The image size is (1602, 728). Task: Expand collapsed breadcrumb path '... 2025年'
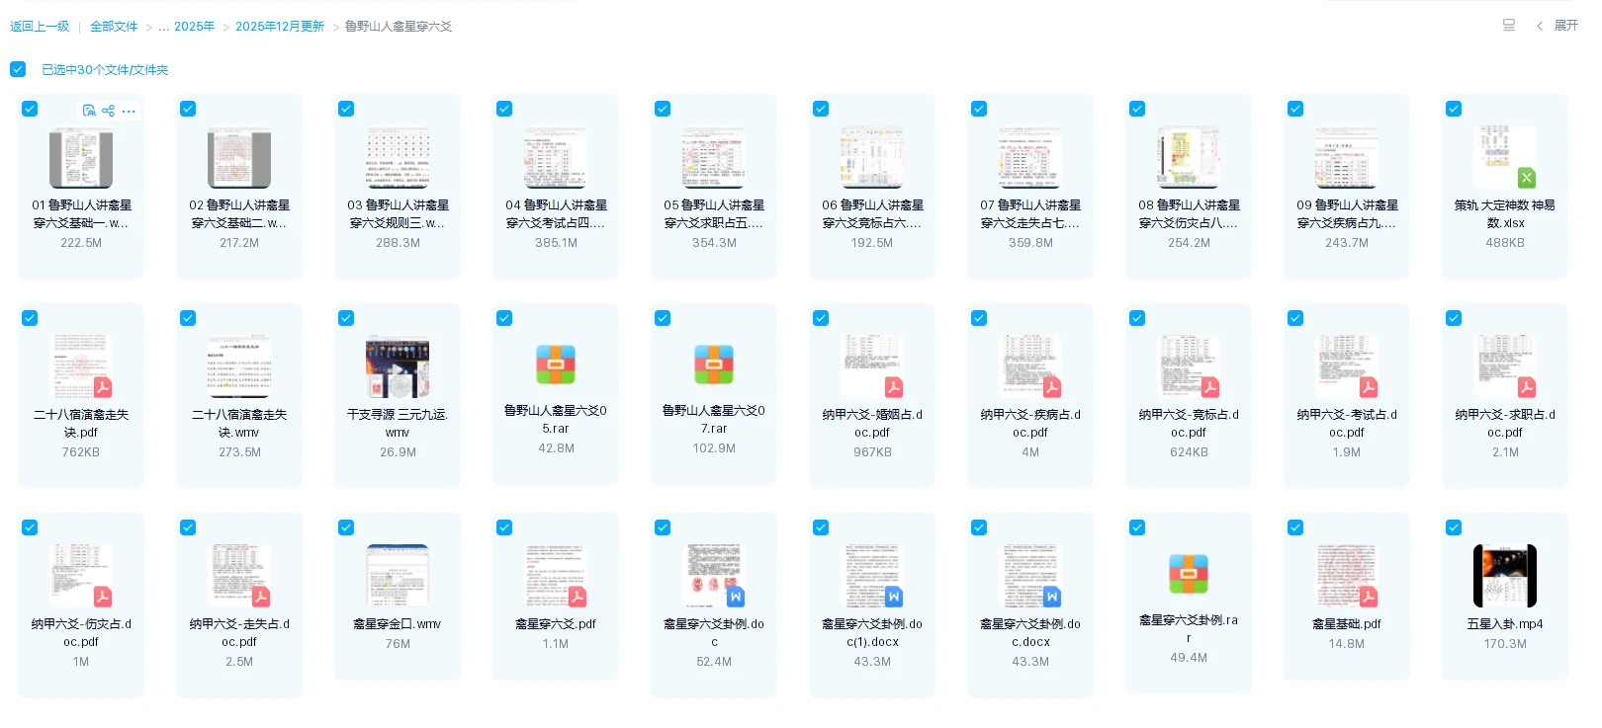(186, 27)
